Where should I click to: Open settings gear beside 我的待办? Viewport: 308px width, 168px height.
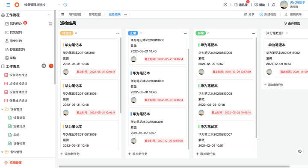click(50, 24)
